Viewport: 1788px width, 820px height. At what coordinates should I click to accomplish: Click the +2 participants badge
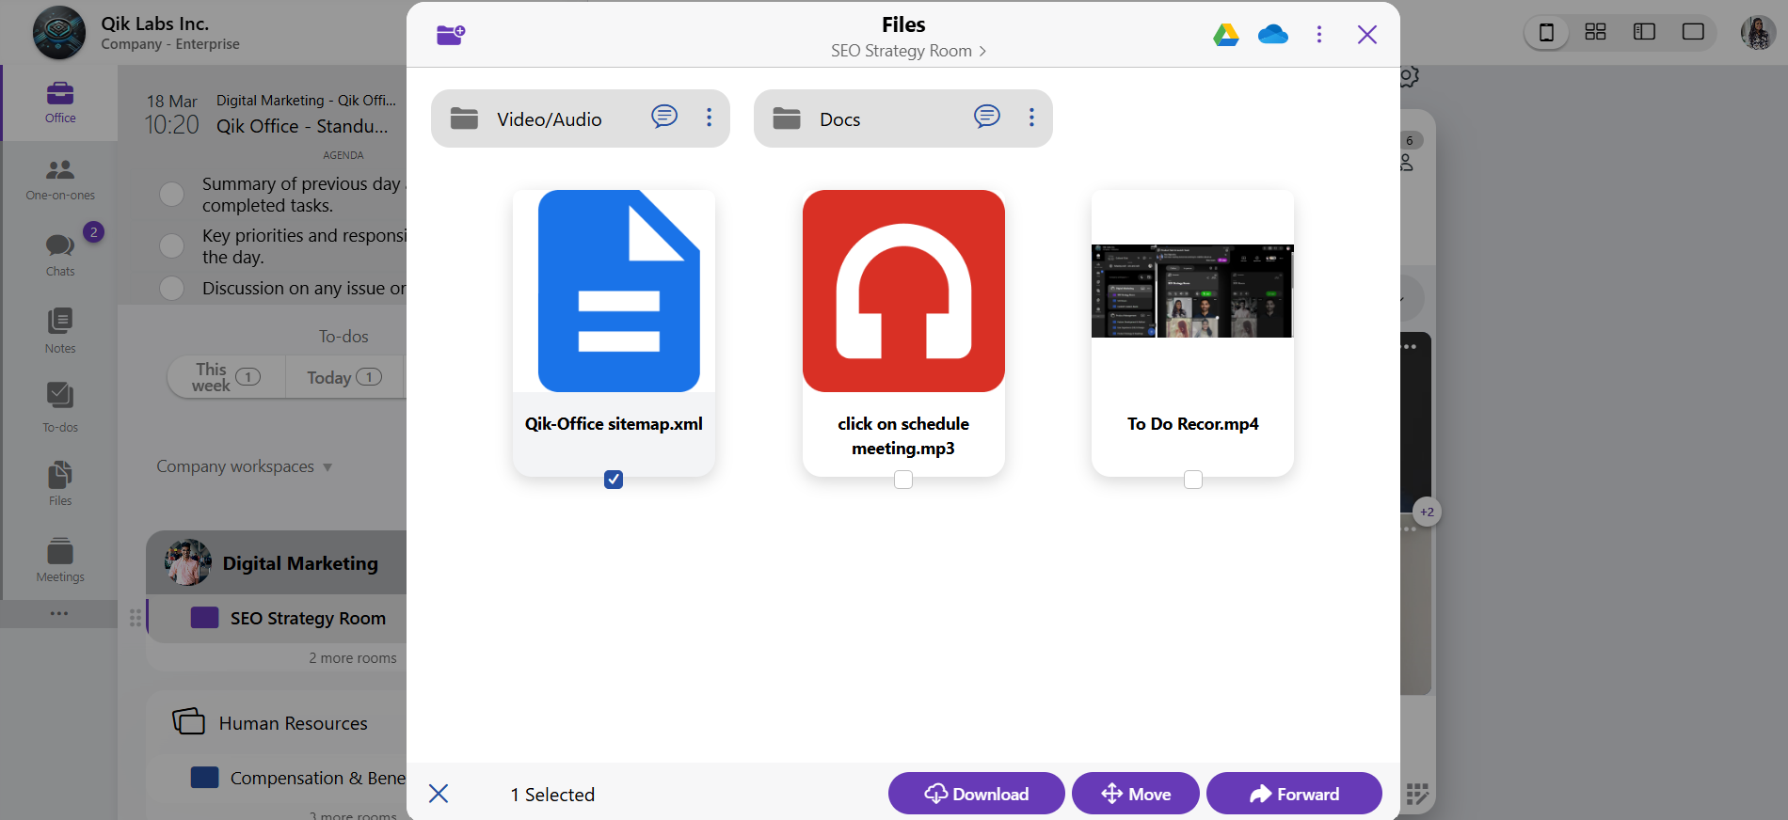1427,512
